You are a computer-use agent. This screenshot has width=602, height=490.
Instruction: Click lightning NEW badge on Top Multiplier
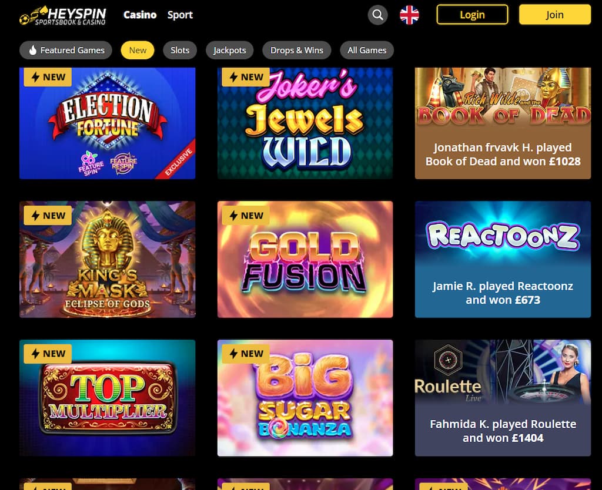click(48, 353)
